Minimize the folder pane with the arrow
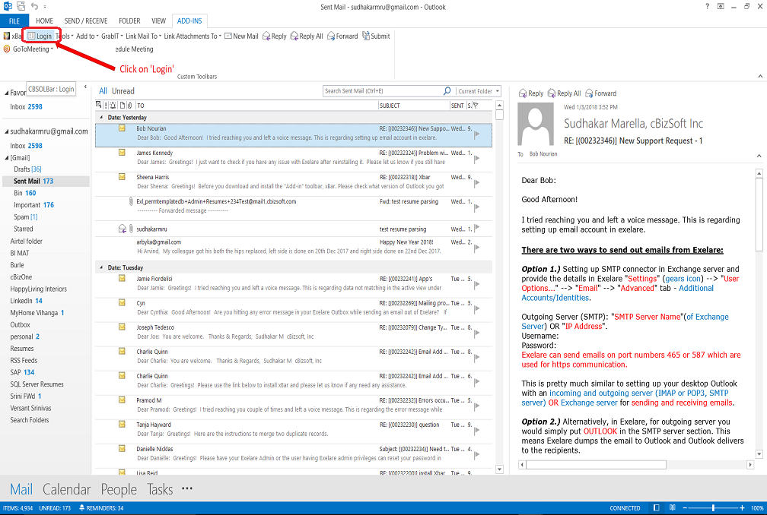 point(85,87)
